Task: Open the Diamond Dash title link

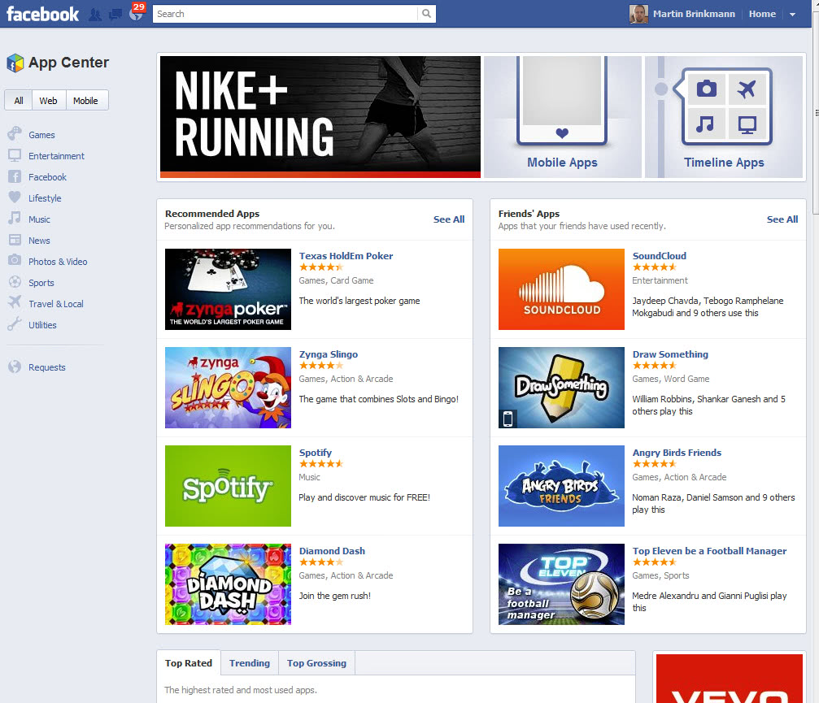Action: [332, 550]
